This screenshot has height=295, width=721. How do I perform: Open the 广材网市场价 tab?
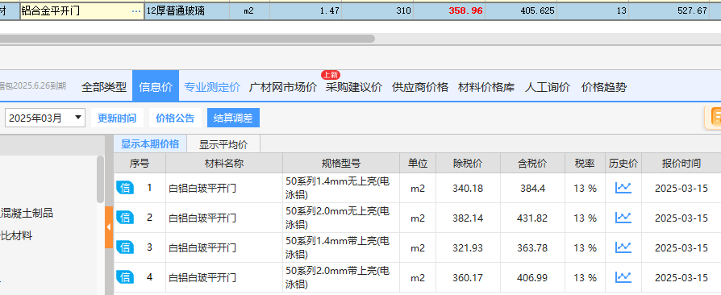283,87
